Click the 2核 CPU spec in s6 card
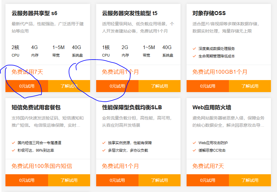The image size is (277, 192). [x=15, y=51]
